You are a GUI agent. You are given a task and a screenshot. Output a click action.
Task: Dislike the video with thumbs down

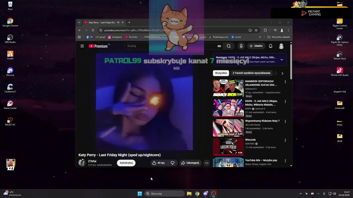(173, 163)
